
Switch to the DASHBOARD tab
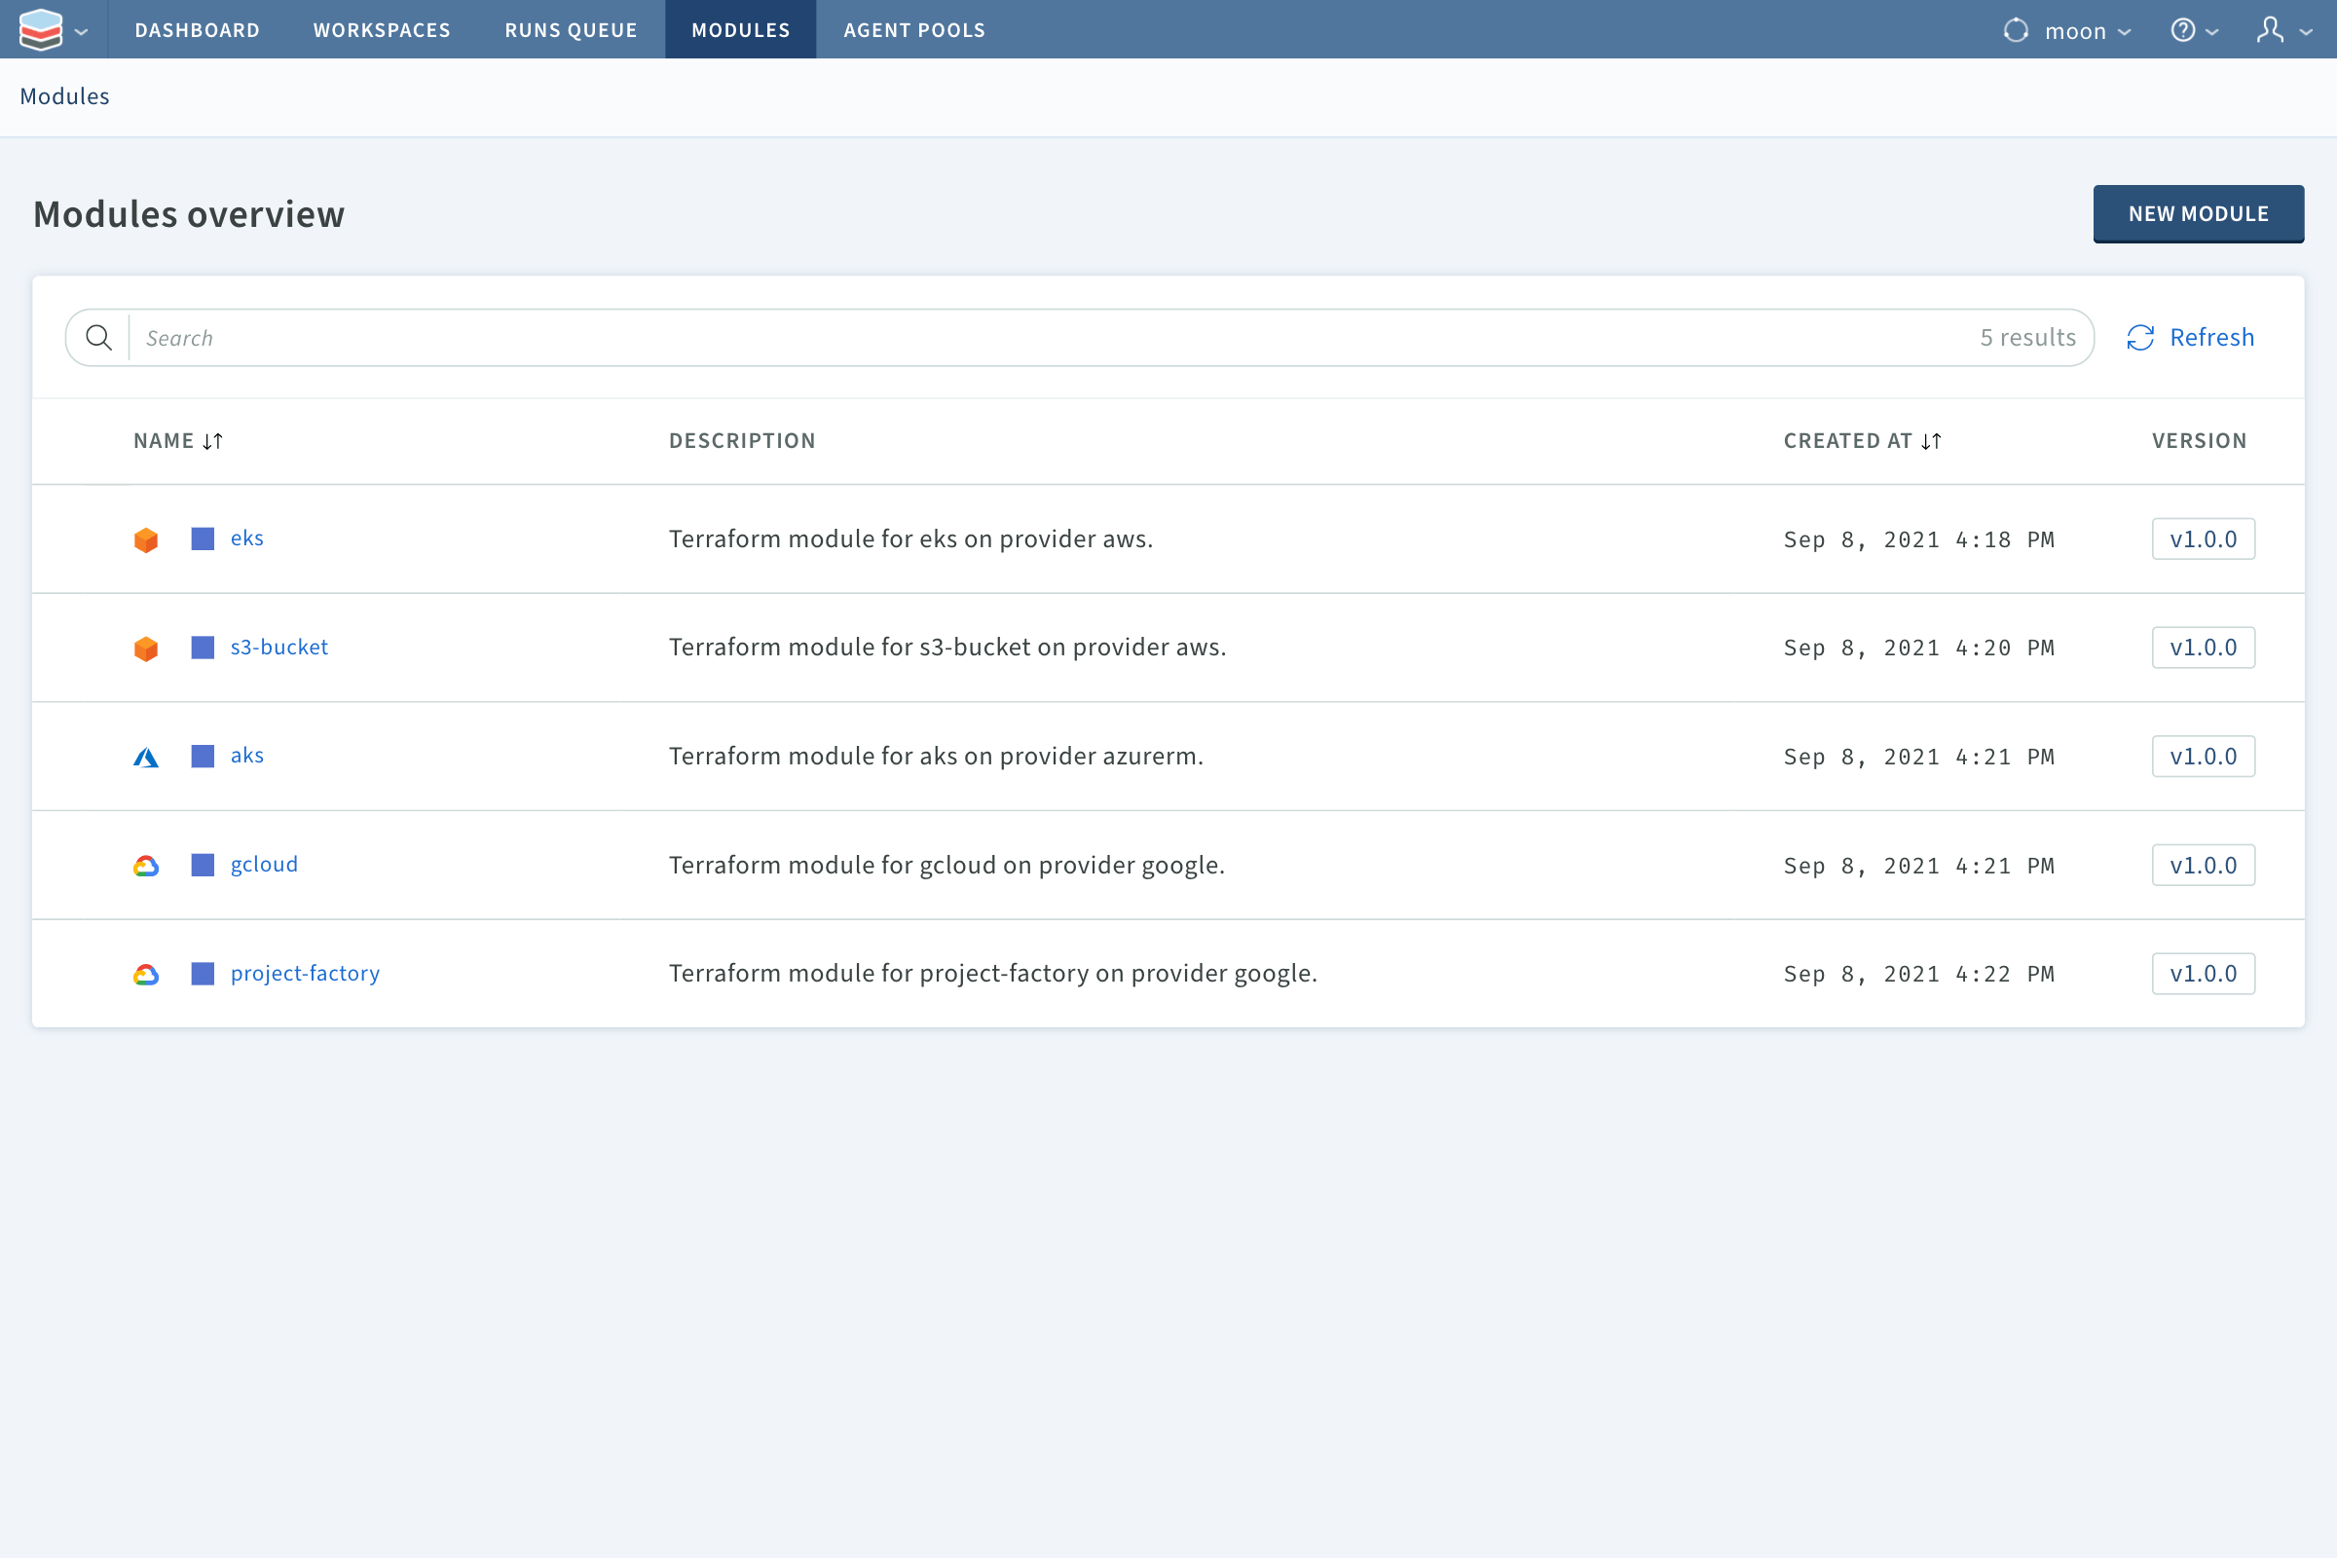(197, 30)
